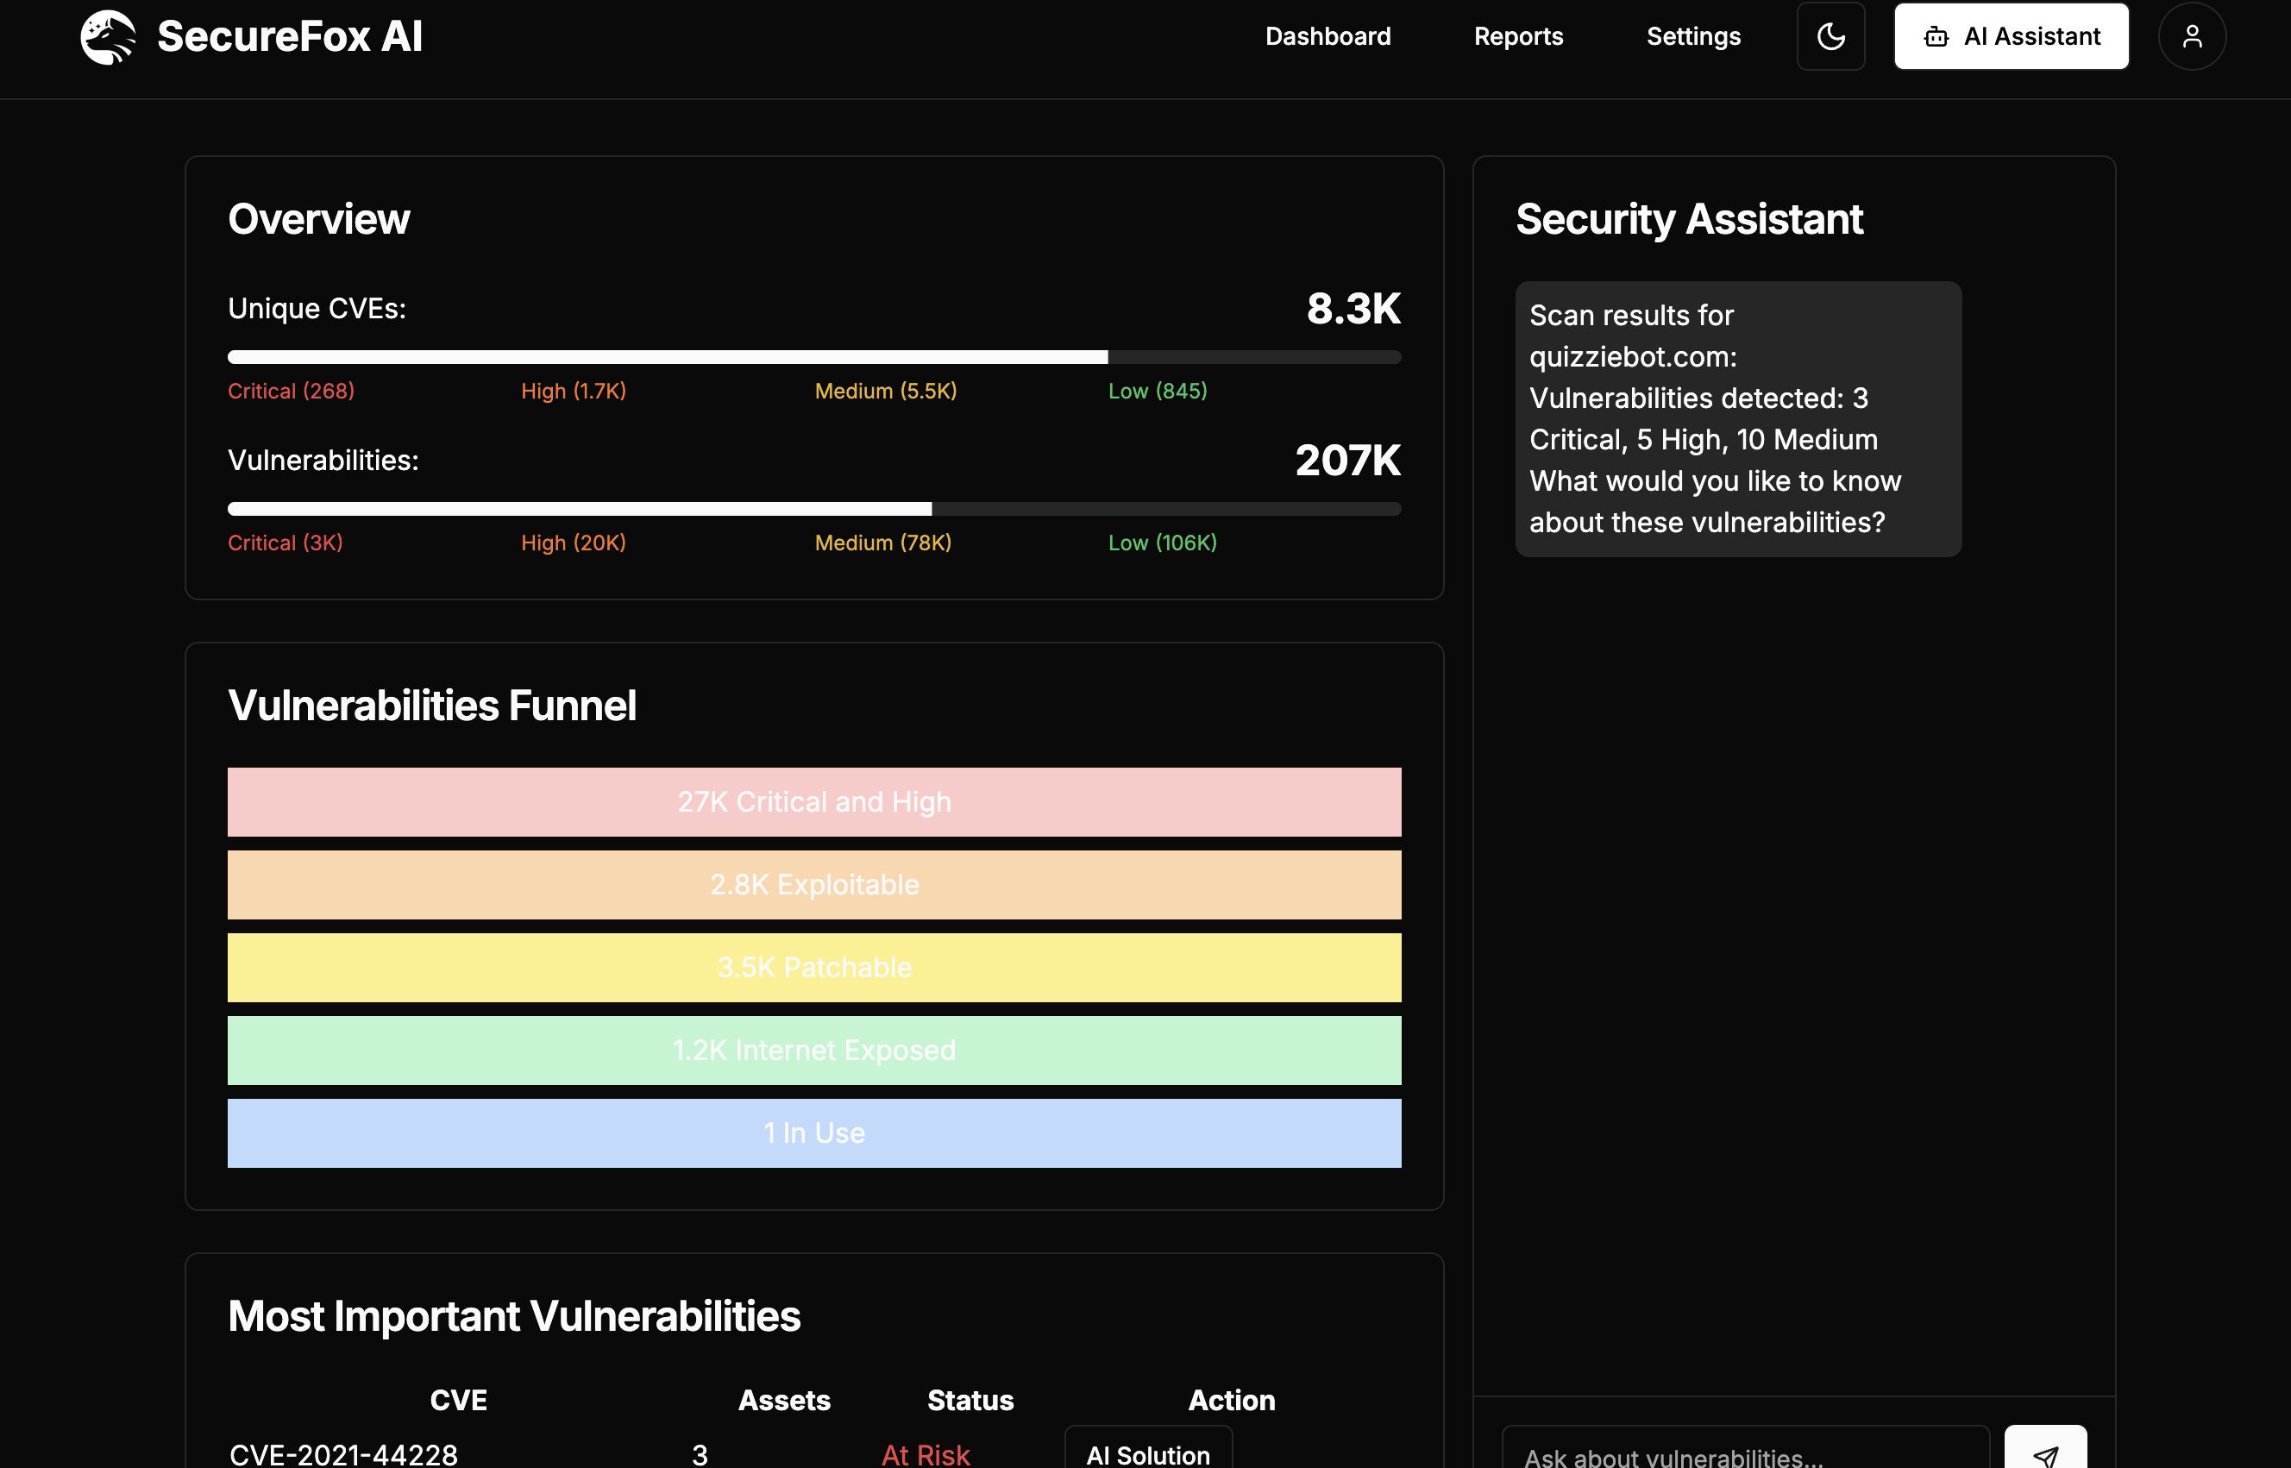Open Settings from the top navigation
Viewport: 2291px width, 1468px height.
click(1692, 37)
